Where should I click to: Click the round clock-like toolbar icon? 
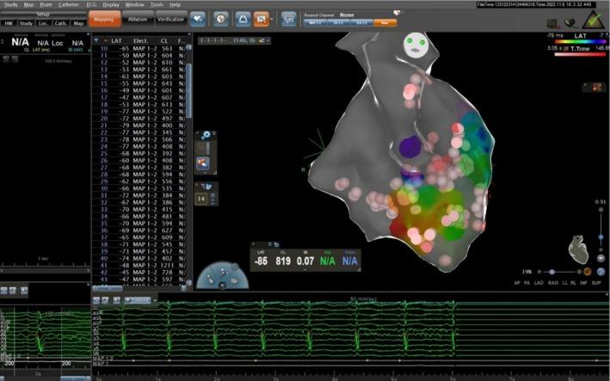[221, 17]
